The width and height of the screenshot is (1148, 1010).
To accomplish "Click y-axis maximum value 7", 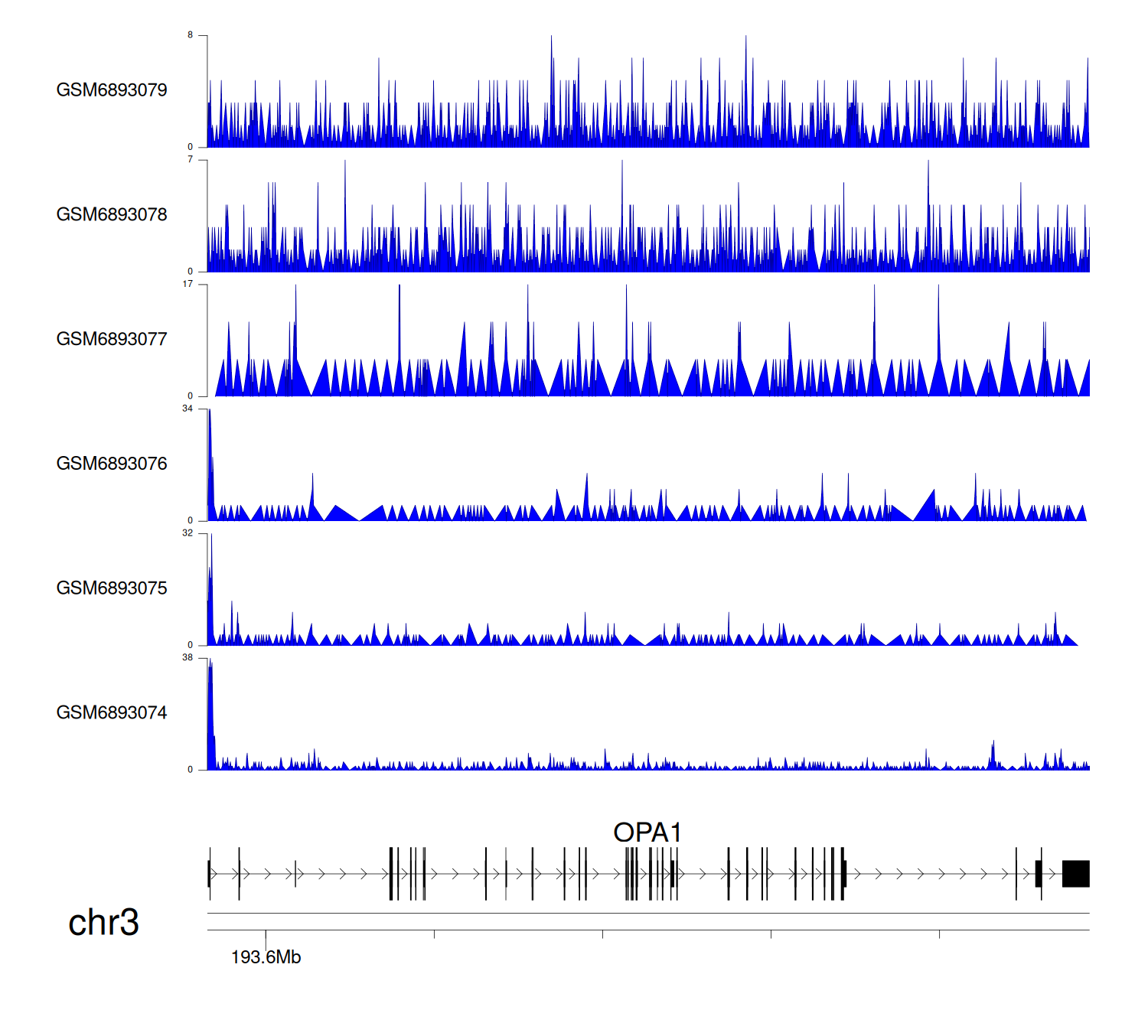I will (x=191, y=160).
